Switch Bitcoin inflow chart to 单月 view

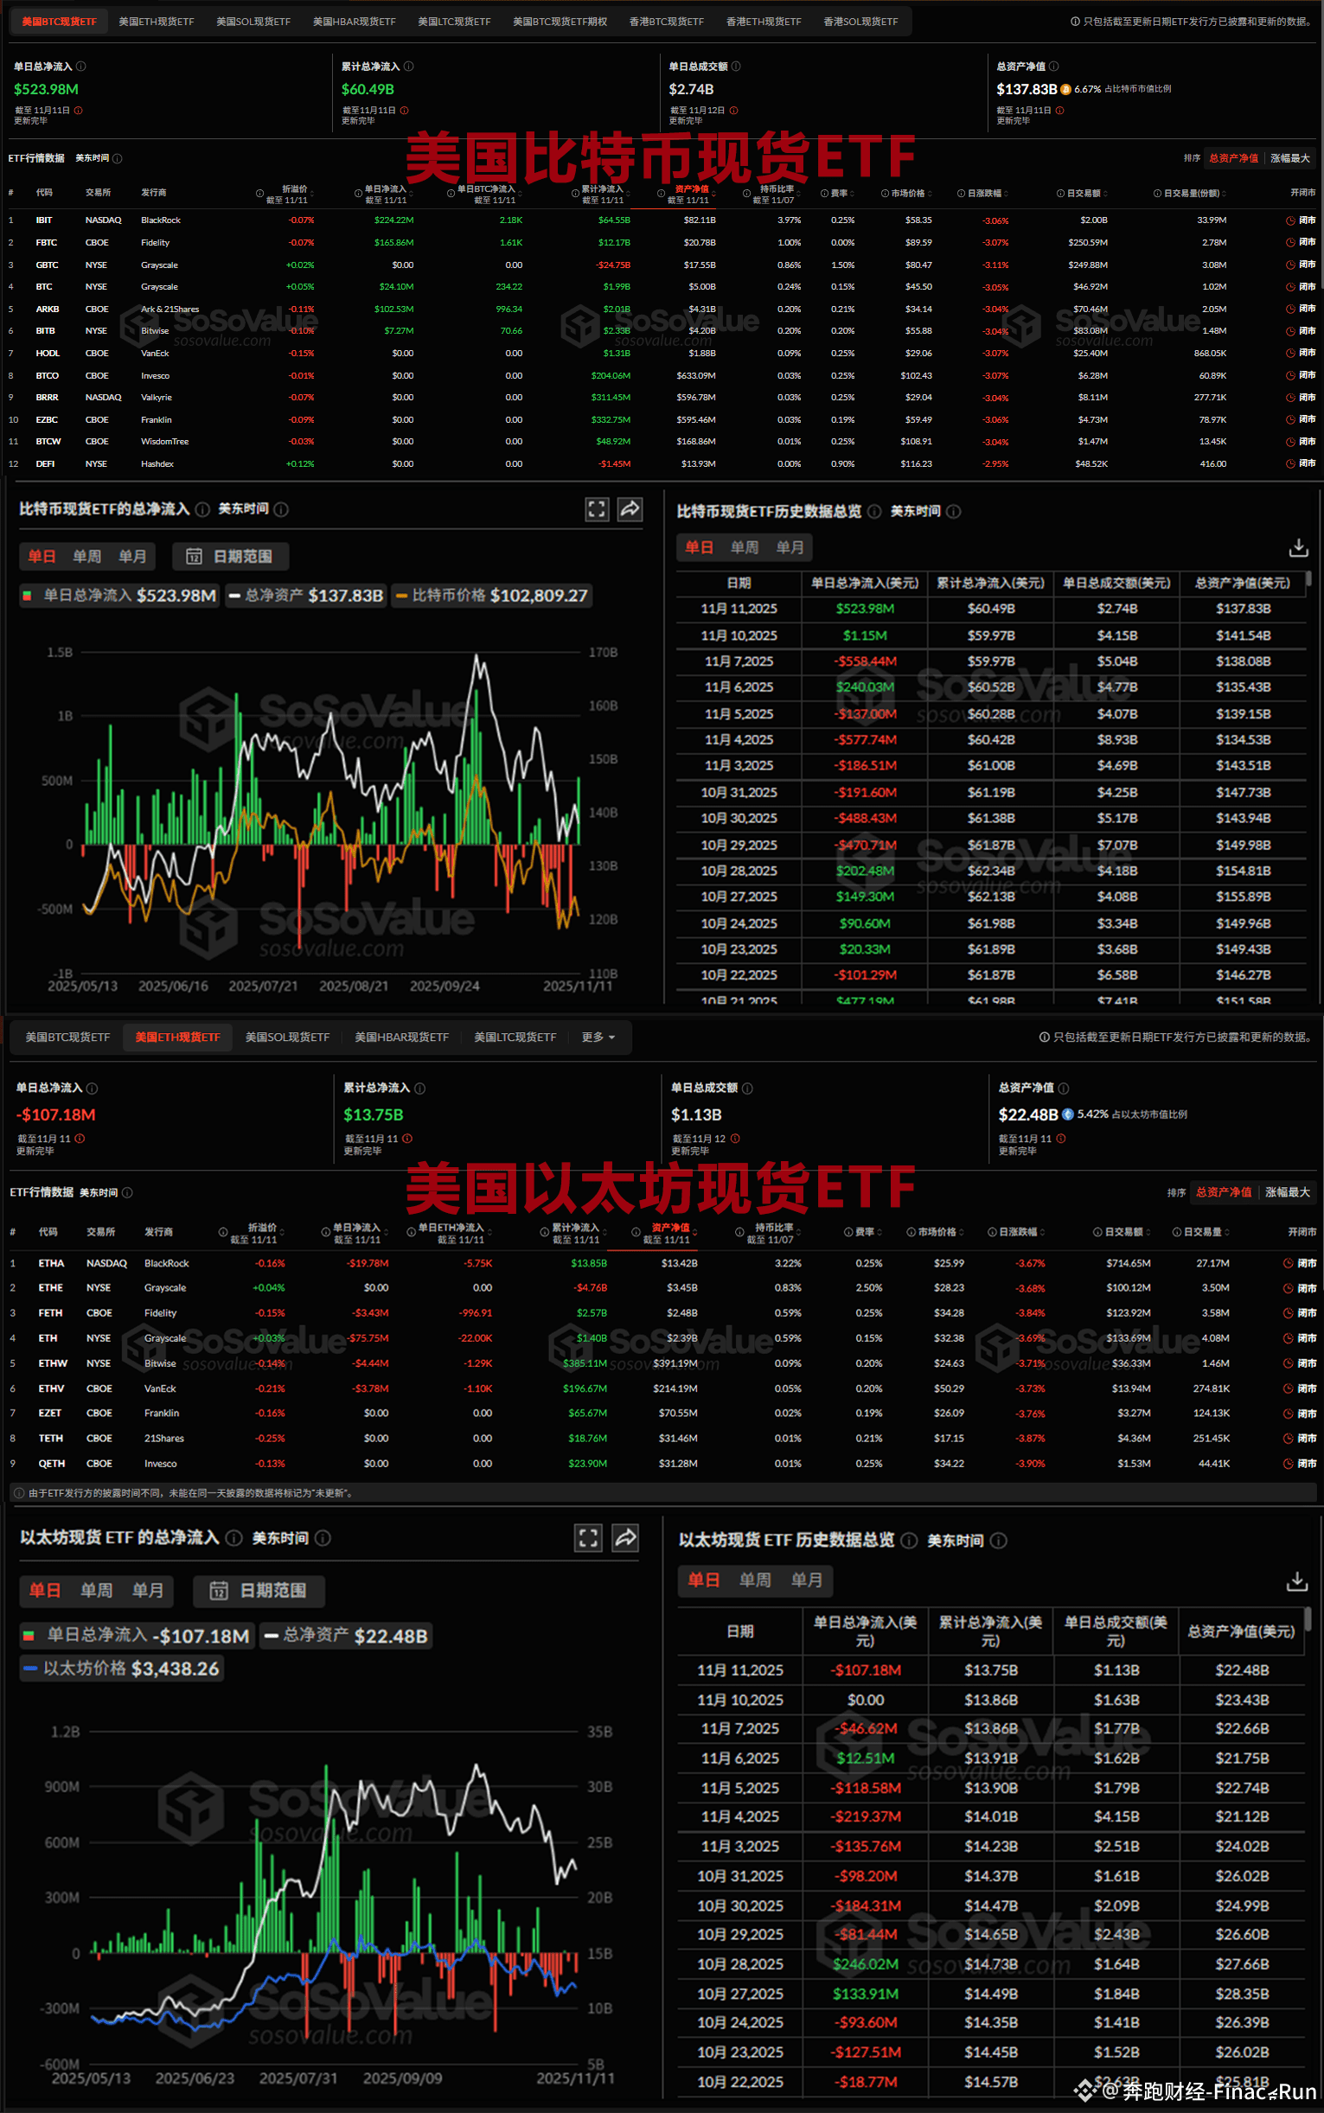click(x=132, y=557)
